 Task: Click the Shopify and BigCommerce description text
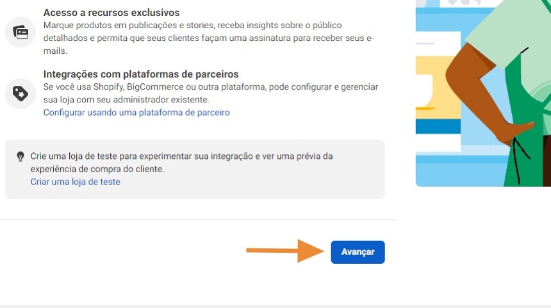(211, 93)
